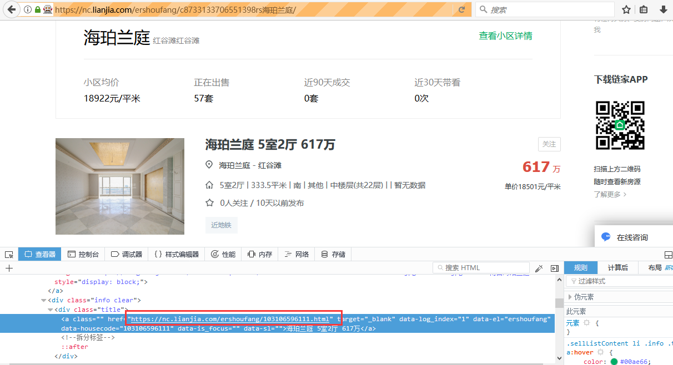
Task: Click the href URL in inspected anchor
Action: [x=232, y=319]
